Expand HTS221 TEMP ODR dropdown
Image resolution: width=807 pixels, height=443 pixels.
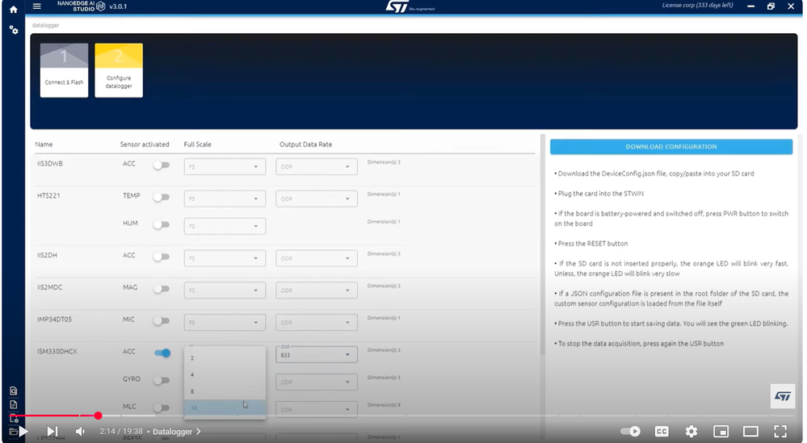316,199
